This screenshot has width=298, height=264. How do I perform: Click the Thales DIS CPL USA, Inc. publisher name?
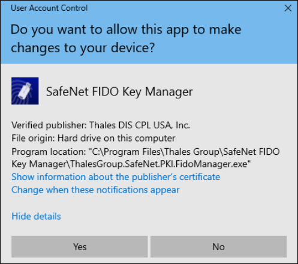[140, 125]
